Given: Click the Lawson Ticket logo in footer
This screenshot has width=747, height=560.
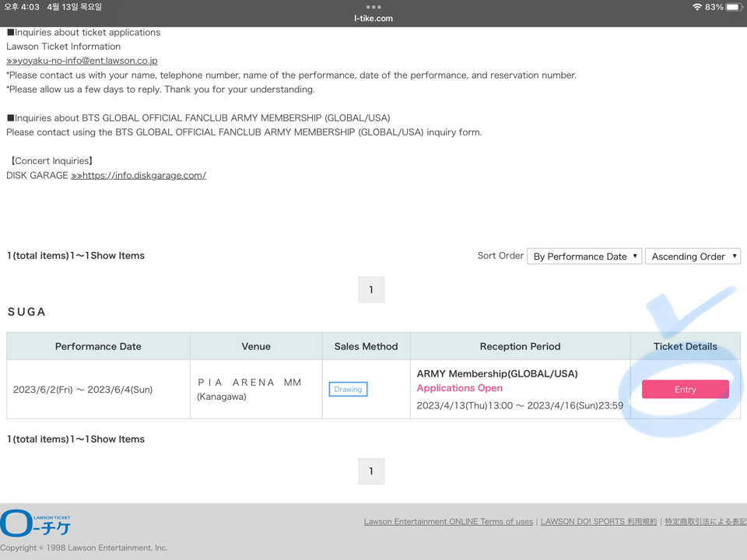Looking at the screenshot, I should click(37, 523).
